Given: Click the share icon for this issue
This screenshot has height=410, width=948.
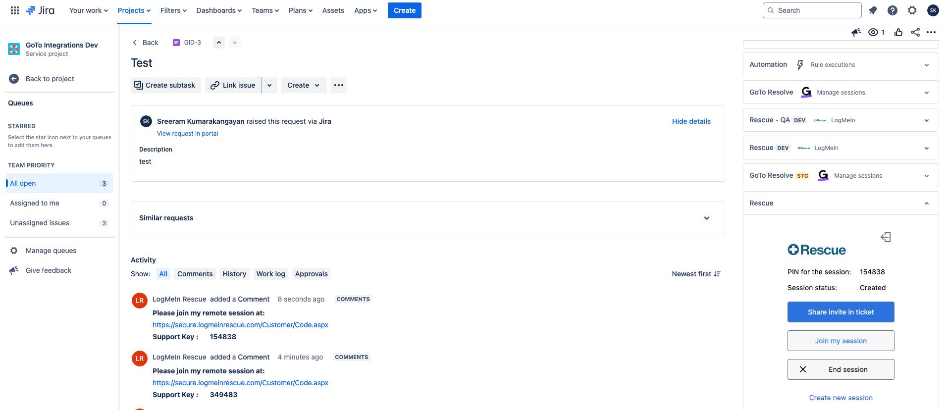Looking at the screenshot, I should pyautogui.click(x=915, y=32).
